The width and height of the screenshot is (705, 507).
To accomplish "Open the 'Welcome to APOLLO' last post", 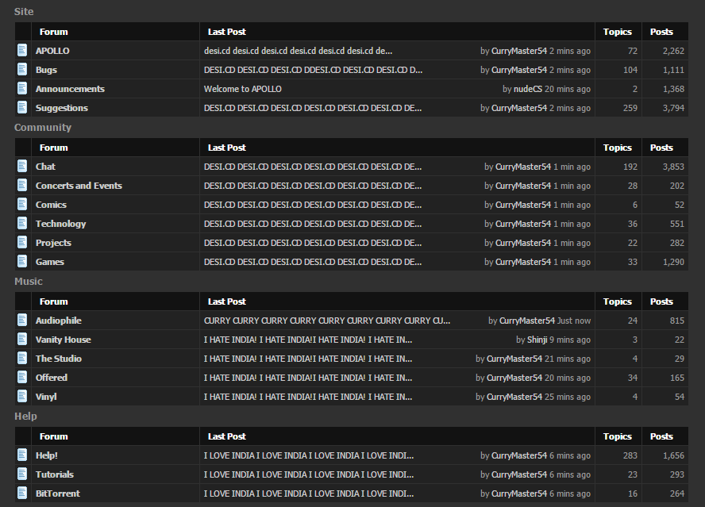I will (x=243, y=89).
